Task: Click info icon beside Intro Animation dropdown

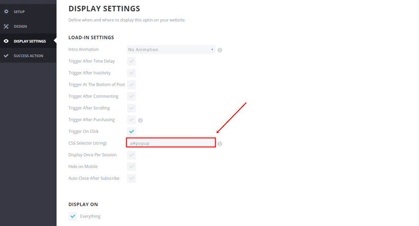Action: pos(220,50)
